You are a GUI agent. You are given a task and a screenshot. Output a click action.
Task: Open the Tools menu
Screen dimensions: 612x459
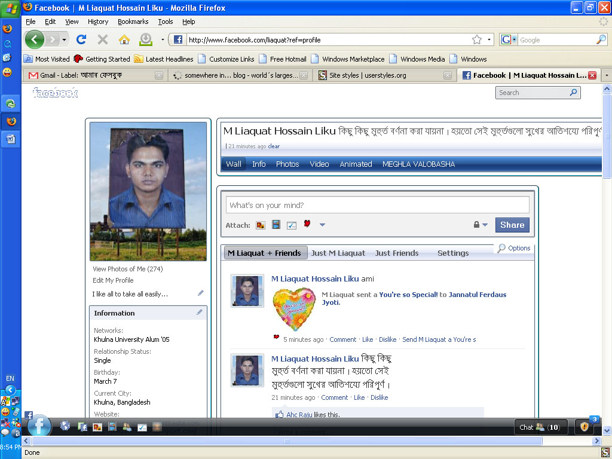(x=166, y=22)
